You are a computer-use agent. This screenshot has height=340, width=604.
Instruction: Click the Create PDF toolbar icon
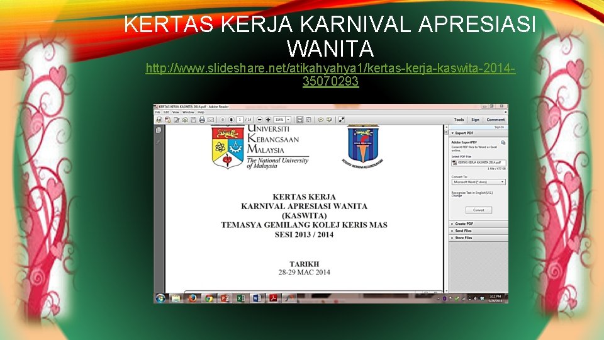tap(168, 120)
